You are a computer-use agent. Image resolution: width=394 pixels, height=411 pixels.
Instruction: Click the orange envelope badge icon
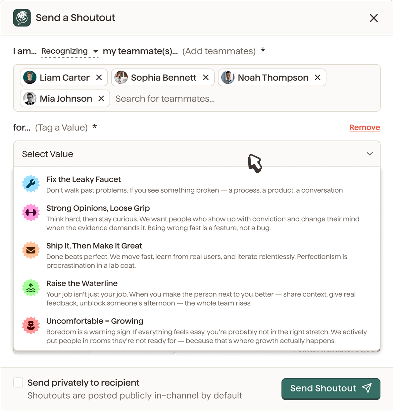pyautogui.click(x=31, y=250)
